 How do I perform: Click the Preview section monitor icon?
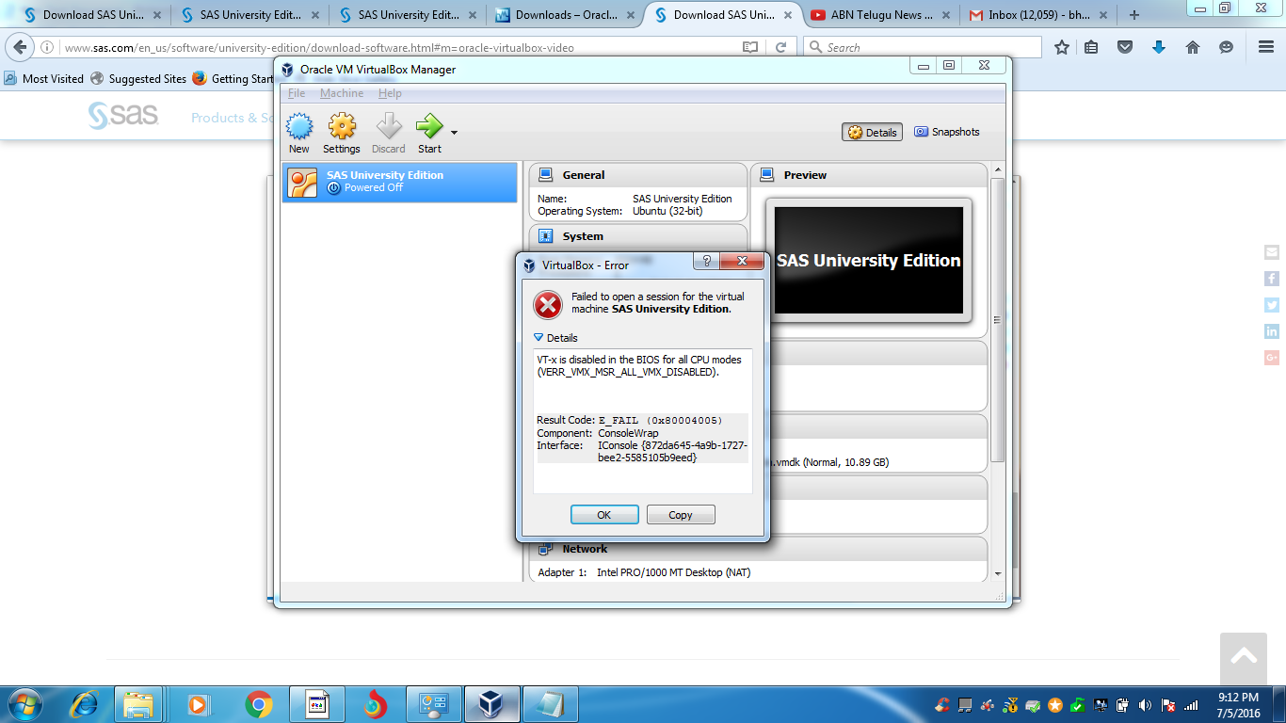point(766,175)
